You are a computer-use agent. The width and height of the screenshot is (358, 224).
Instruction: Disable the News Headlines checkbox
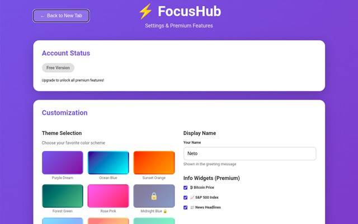click(x=185, y=208)
